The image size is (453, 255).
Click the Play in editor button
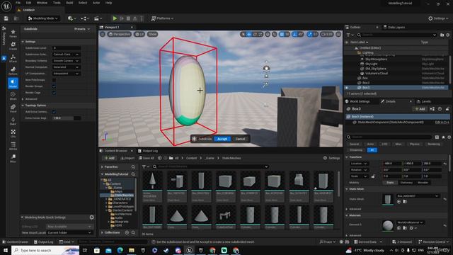point(115,18)
